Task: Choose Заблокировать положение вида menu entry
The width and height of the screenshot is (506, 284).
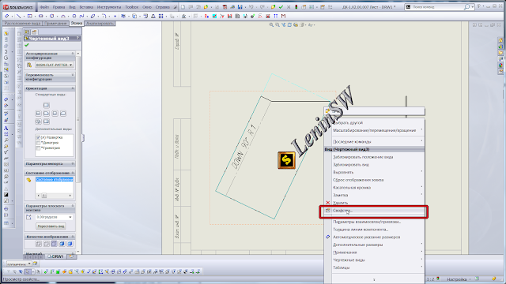Action: click(x=363, y=157)
